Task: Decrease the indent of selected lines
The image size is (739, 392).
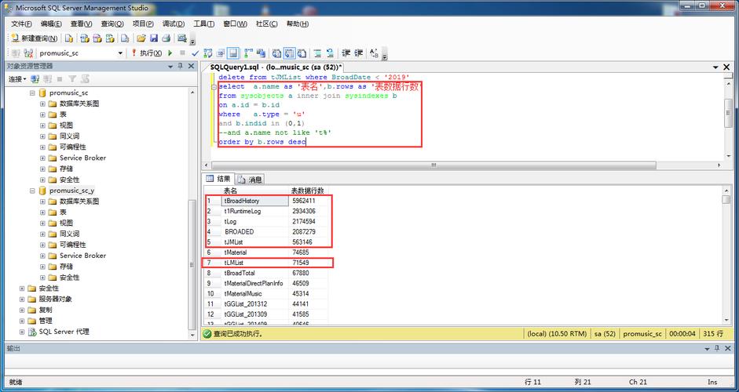Action: click(346, 53)
